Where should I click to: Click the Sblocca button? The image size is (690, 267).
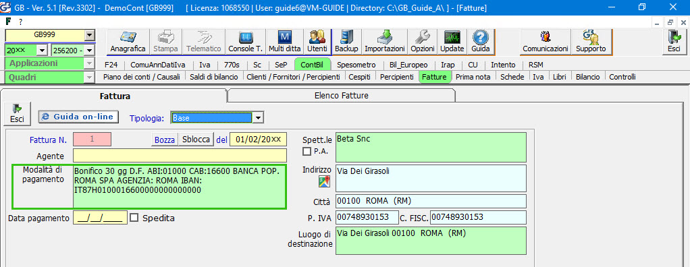pos(196,140)
